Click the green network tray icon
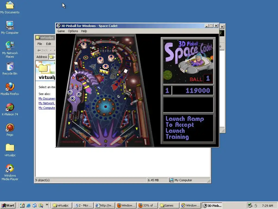278x209 pixels. pos(250,206)
